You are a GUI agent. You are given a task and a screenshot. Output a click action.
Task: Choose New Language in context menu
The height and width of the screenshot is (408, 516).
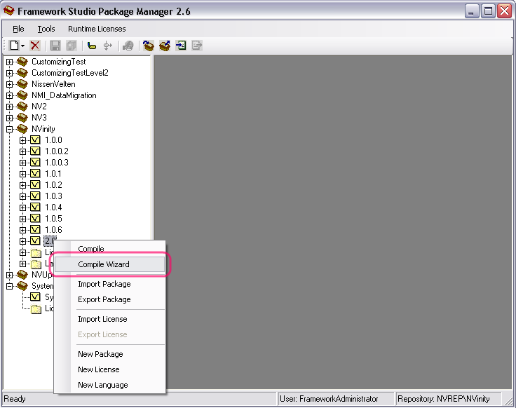tap(109, 385)
